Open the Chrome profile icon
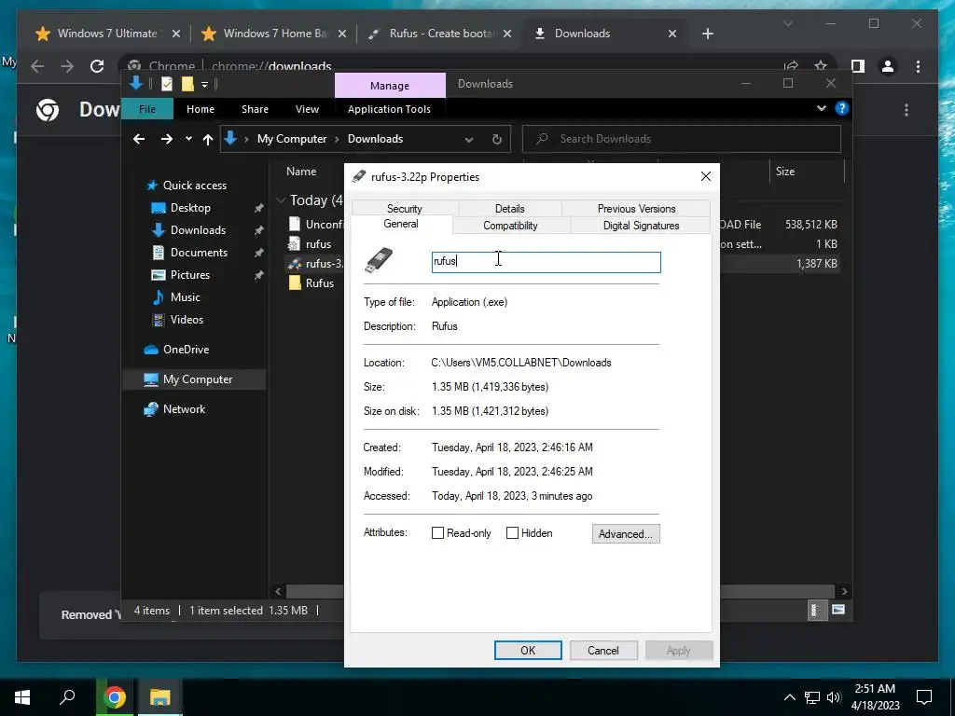The width and height of the screenshot is (955, 716). click(888, 66)
